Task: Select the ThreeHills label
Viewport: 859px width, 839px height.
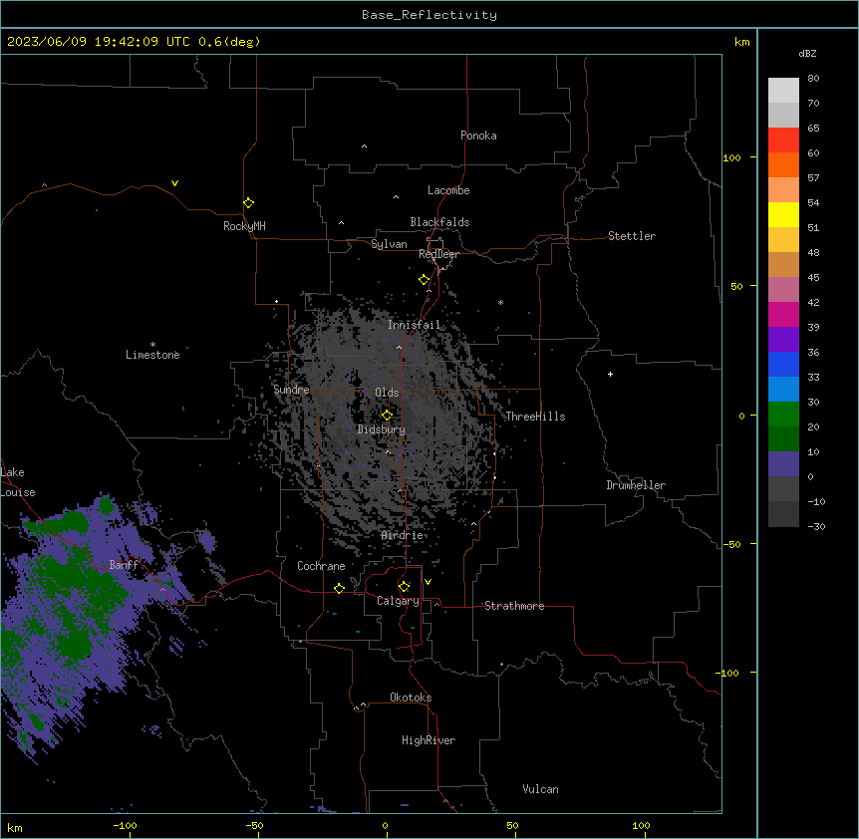Action: click(x=535, y=417)
